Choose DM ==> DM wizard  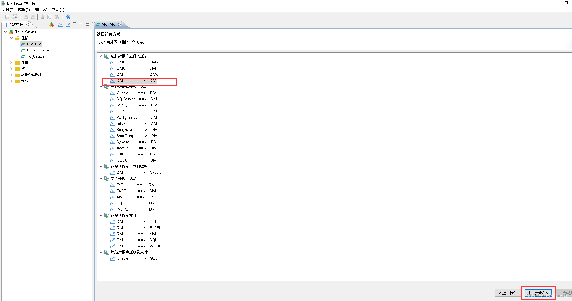(134, 81)
